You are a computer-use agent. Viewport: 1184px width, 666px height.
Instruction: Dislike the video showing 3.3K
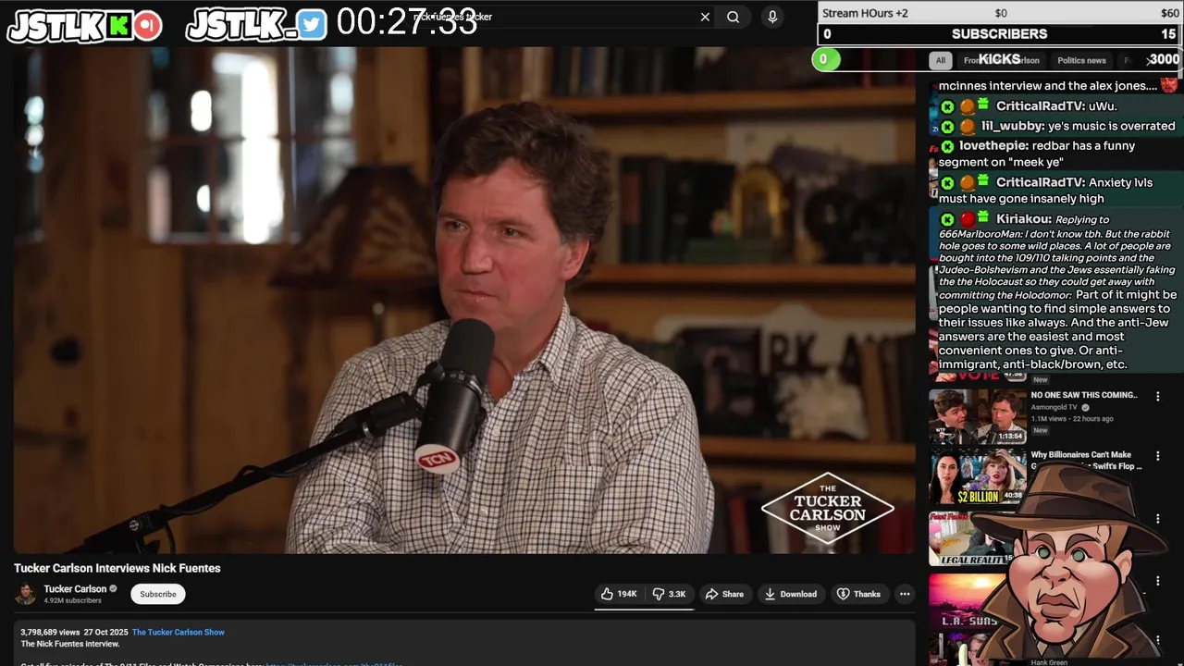click(x=669, y=594)
